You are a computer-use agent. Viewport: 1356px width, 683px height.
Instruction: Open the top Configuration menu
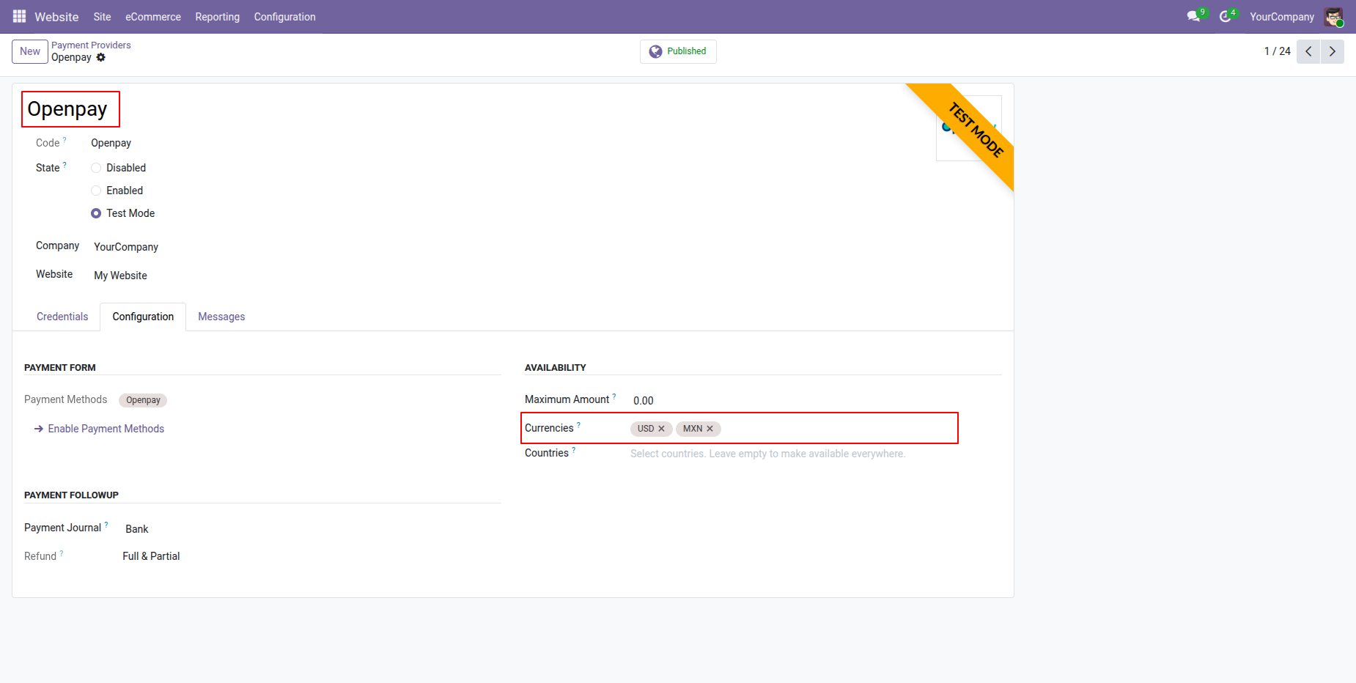pos(285,17)
